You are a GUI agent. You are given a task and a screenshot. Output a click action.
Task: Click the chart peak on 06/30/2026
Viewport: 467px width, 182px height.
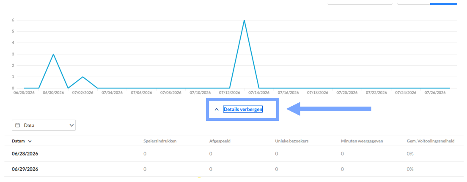click(x=53, y=54)
